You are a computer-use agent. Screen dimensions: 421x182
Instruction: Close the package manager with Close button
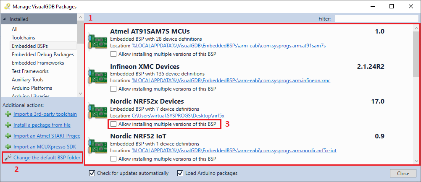[x=403, y=174]
